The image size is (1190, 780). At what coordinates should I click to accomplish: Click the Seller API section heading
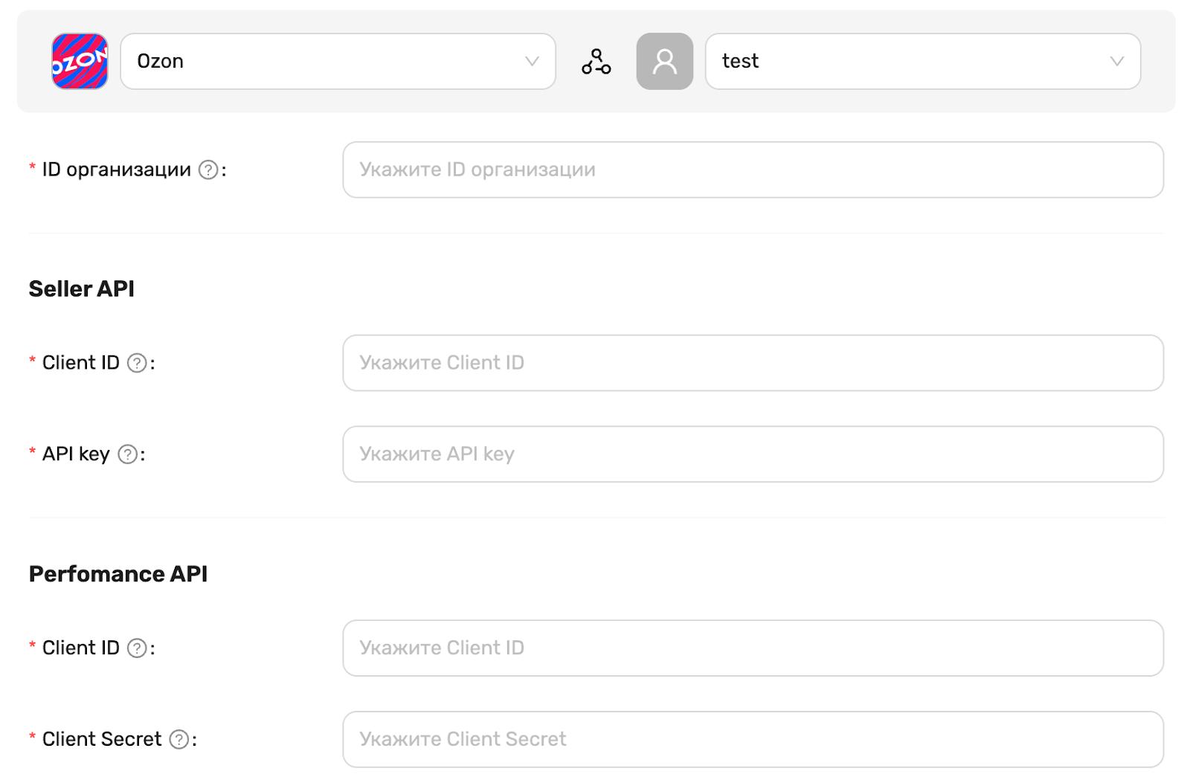pyautogui.click(x=82, y=289)
